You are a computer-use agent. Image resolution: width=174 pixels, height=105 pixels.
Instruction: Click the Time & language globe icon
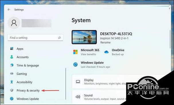click(12, 65)
